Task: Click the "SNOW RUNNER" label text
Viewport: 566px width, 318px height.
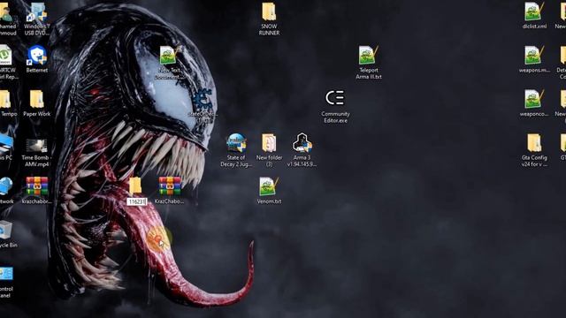Action: click(x=269, y=29)
